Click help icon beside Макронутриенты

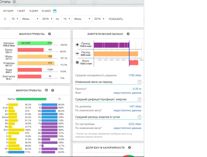[x=49, y=34]
